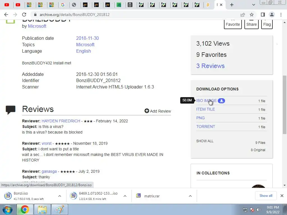Switch to the green icon tab

point(119,5)
